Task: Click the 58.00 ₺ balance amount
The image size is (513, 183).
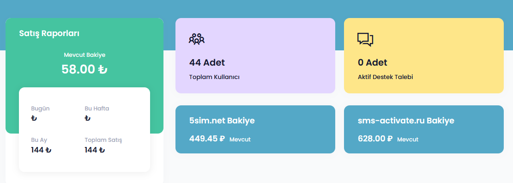Action: point(84,69)
